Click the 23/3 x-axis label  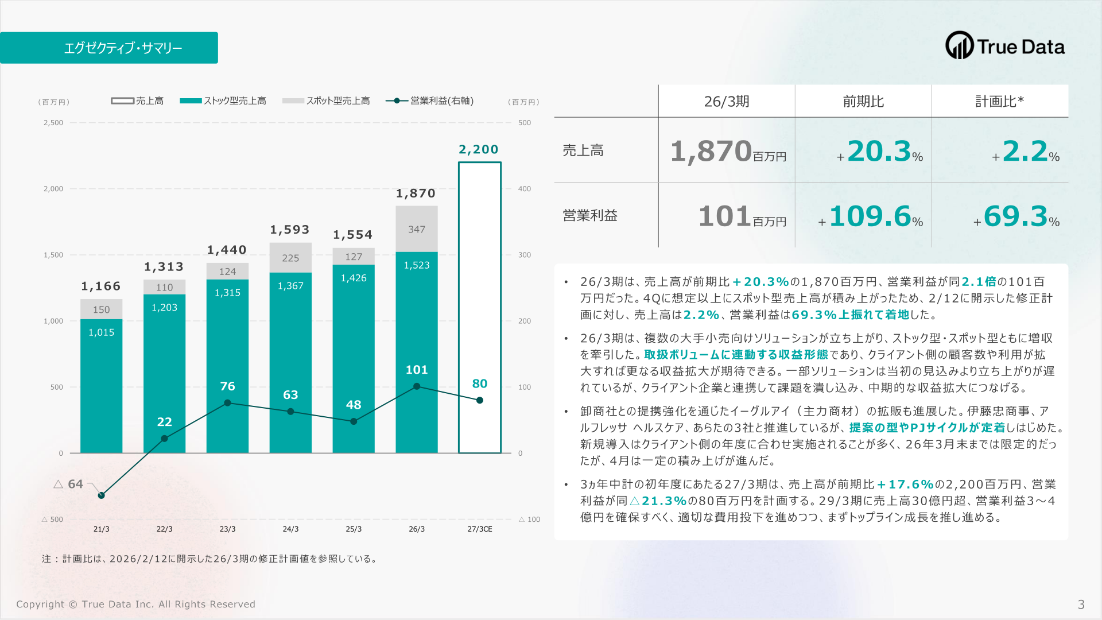click(228, 529)
